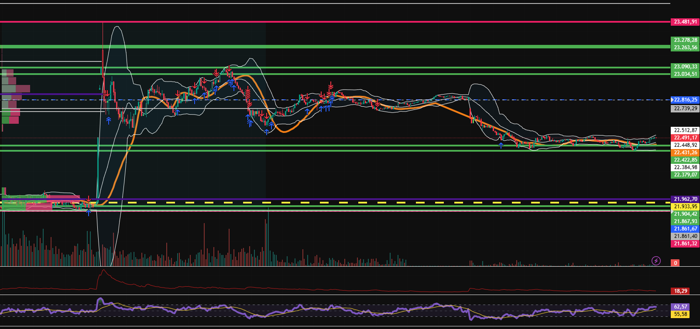Click the purple 21.962,70 price label
This screenshot has height=329, width=700.
coord(685,199)
